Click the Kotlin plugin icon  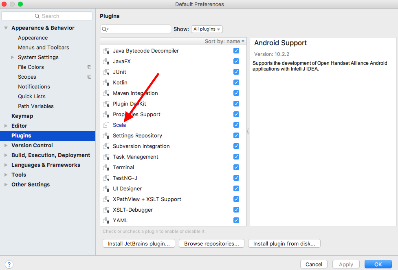coord(106,83)
